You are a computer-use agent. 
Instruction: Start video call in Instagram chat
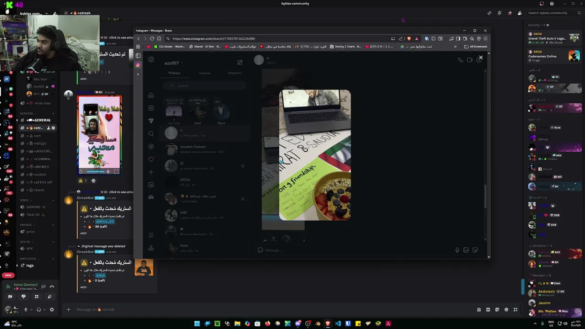pyautogui.click(x=469, y=60)
